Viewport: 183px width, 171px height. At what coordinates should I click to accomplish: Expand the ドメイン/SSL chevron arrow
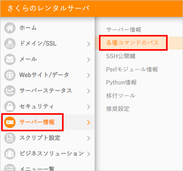(89, 44)
